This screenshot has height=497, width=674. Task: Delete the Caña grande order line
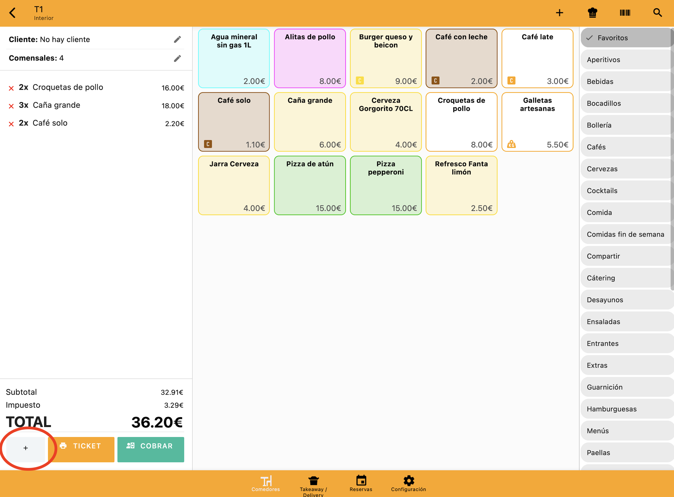click(11, 106)
